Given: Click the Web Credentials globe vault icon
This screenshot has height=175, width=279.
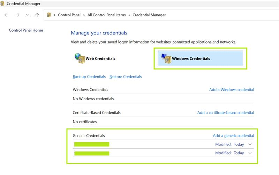Looking at the screenshot, I should (x=80, y=58).
